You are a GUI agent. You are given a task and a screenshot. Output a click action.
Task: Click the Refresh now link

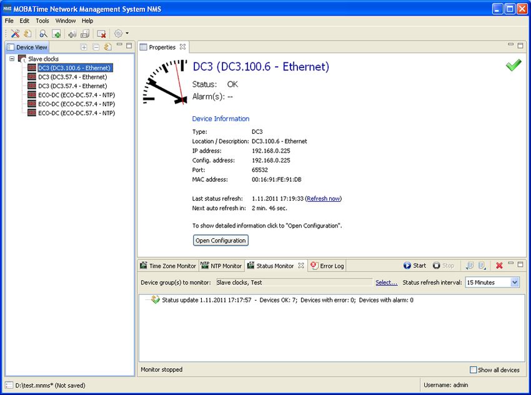click(x=324, y=199)
